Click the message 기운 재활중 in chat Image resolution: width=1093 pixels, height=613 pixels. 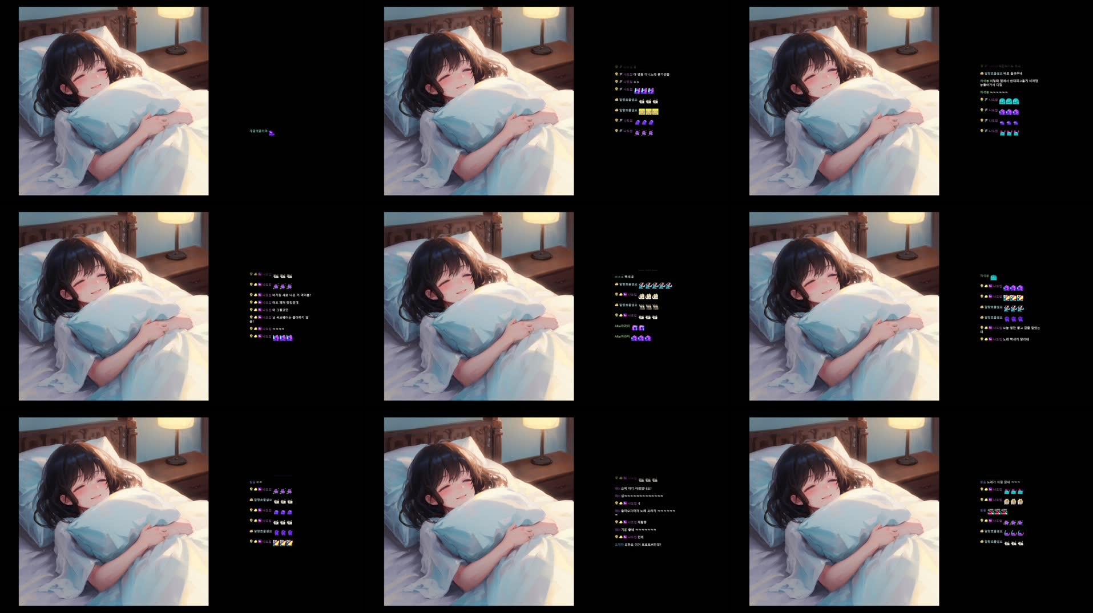tap(642, 522)
